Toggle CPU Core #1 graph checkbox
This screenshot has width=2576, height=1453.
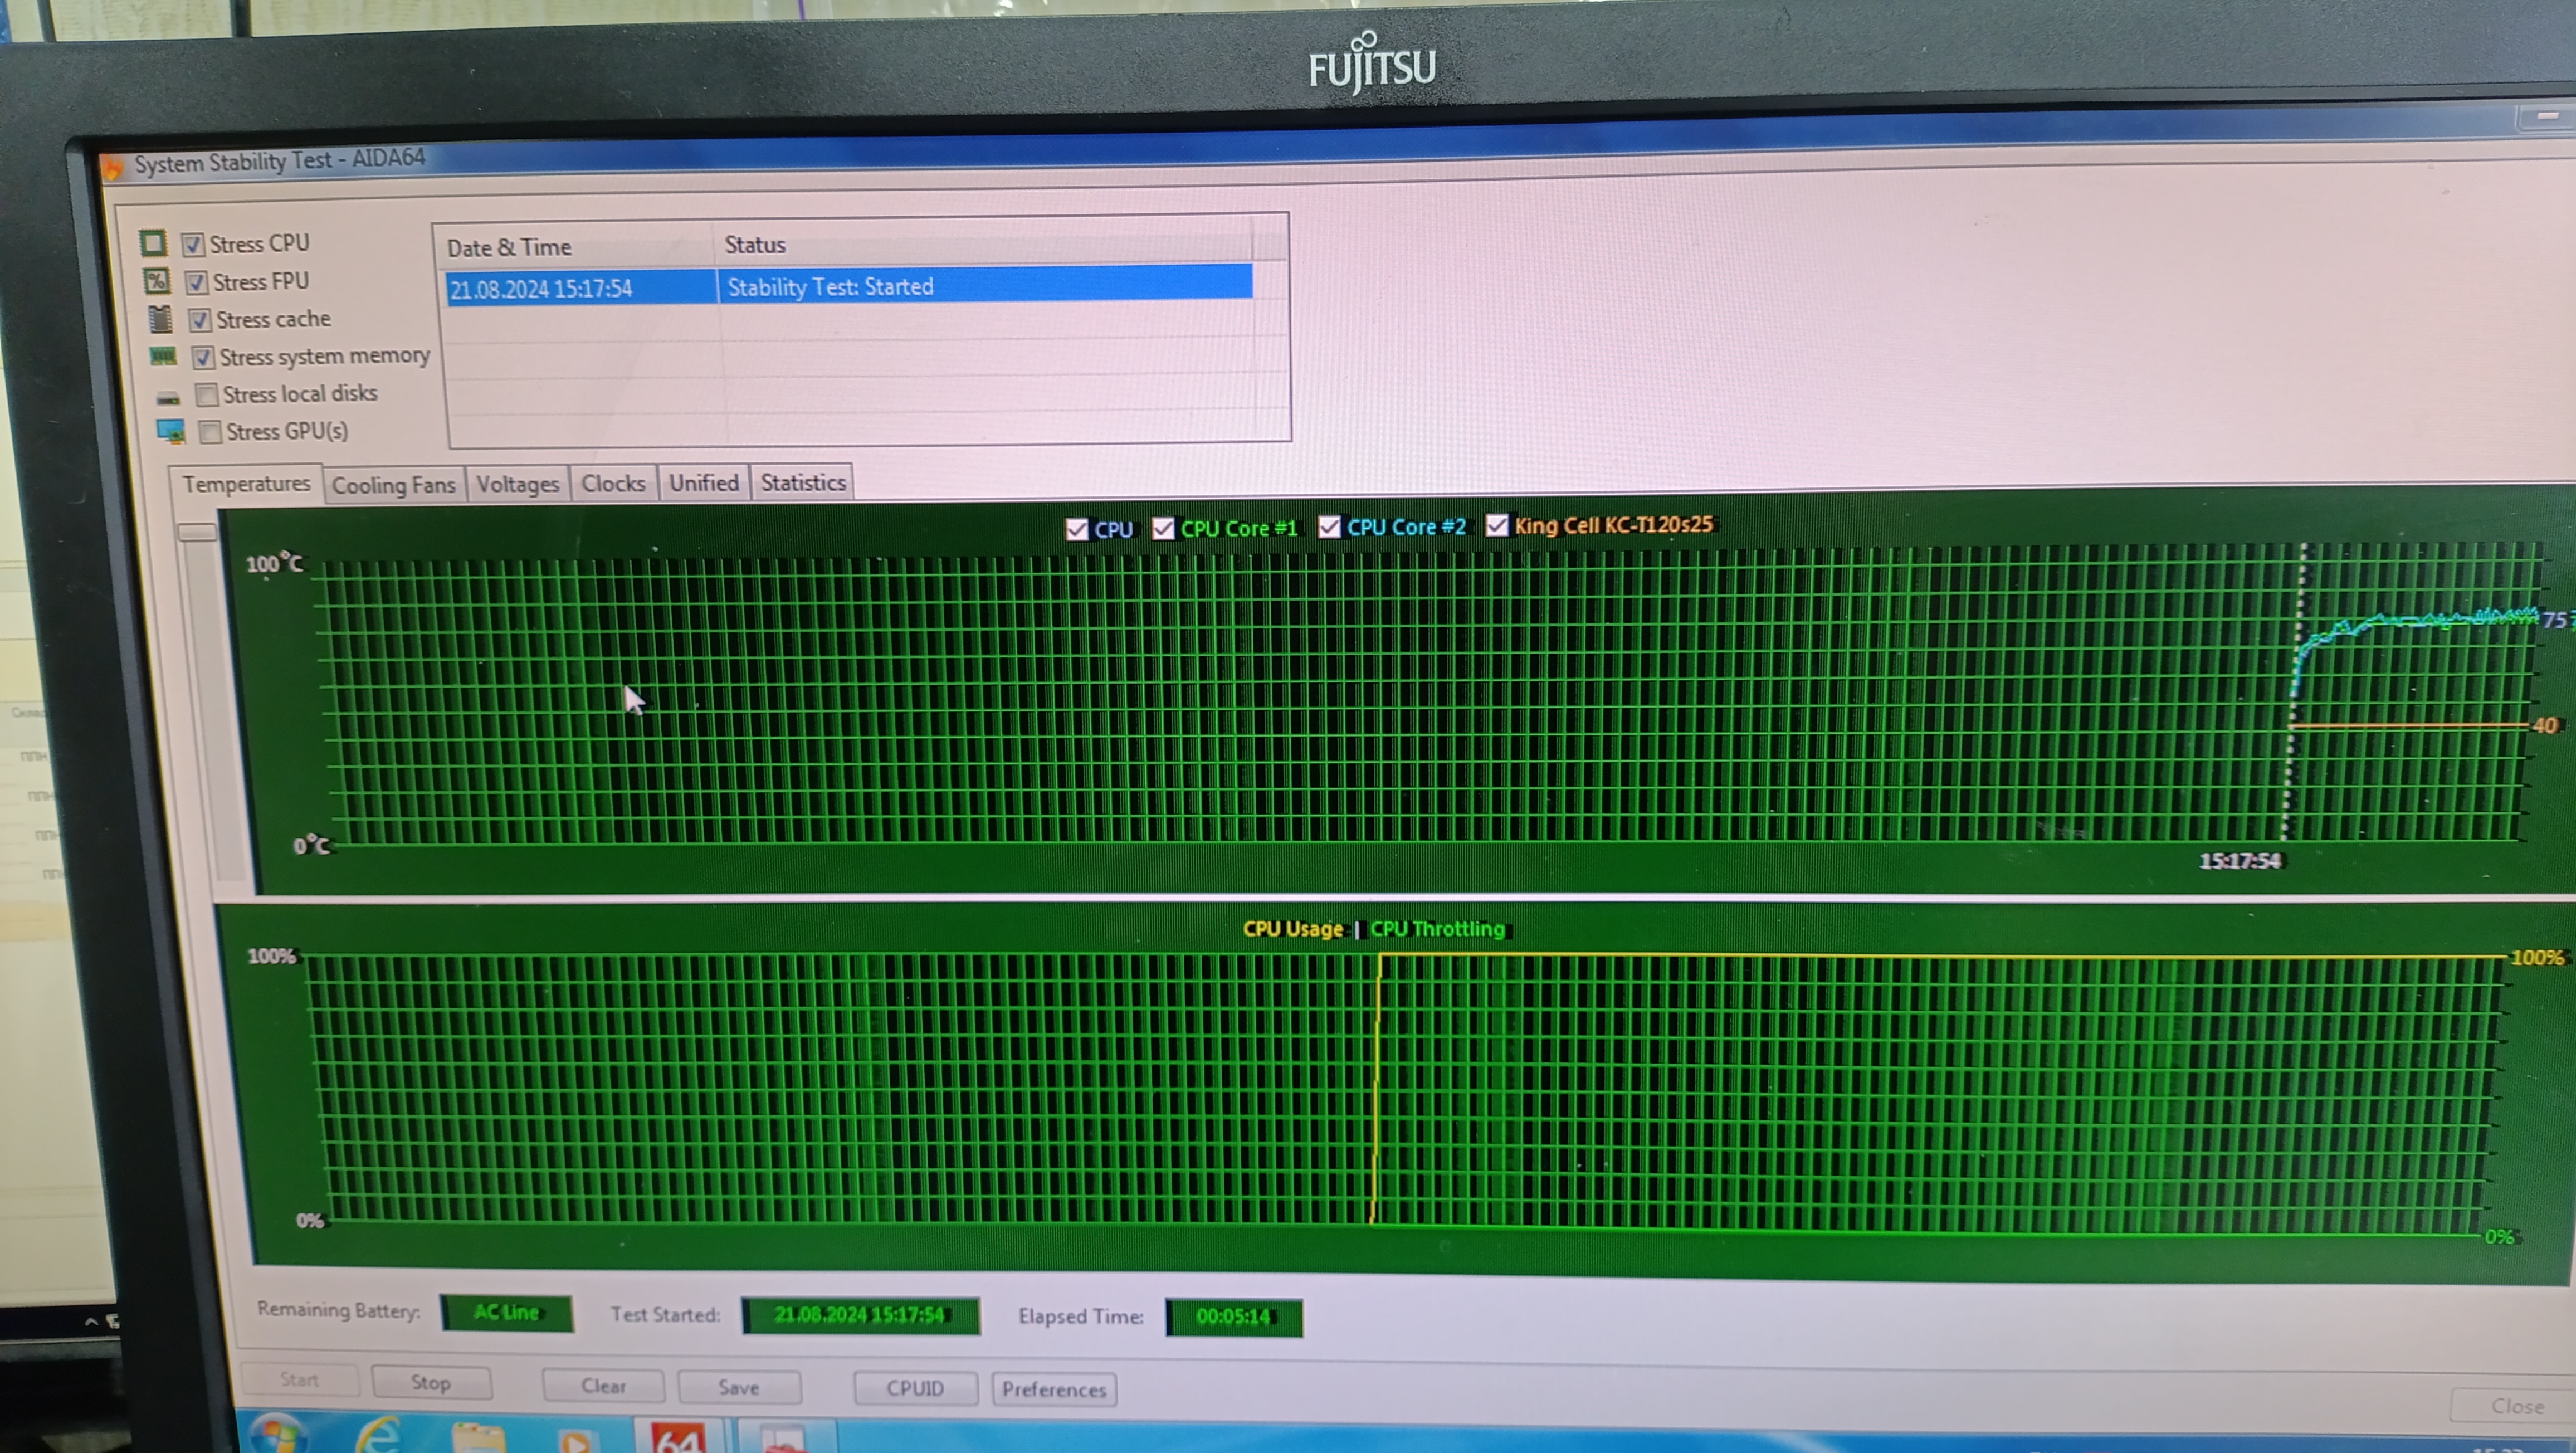coord(1163,528)
